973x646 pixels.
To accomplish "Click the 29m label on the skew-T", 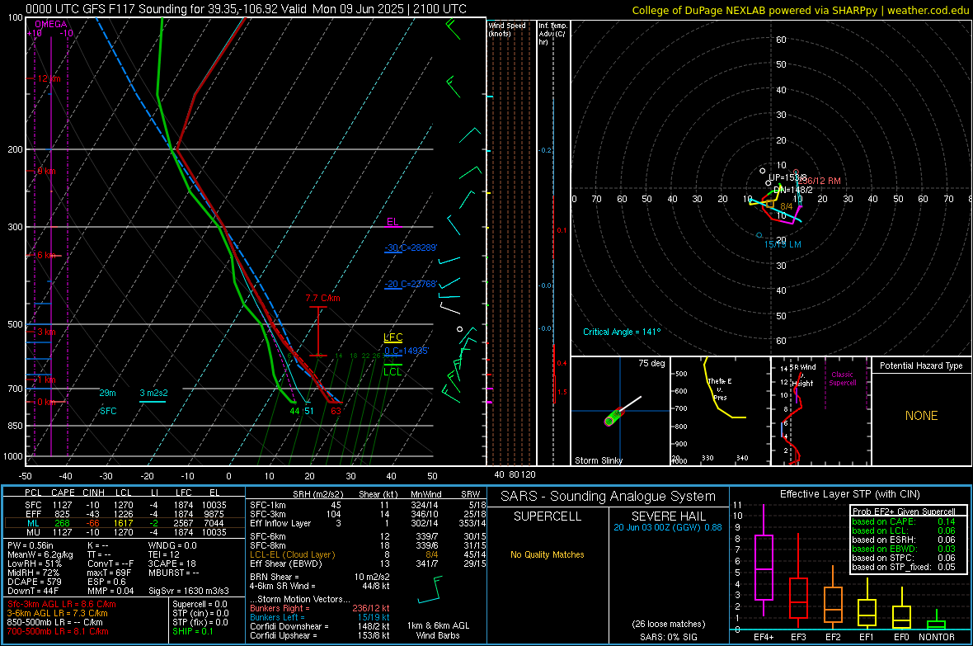I will (107, 393).
